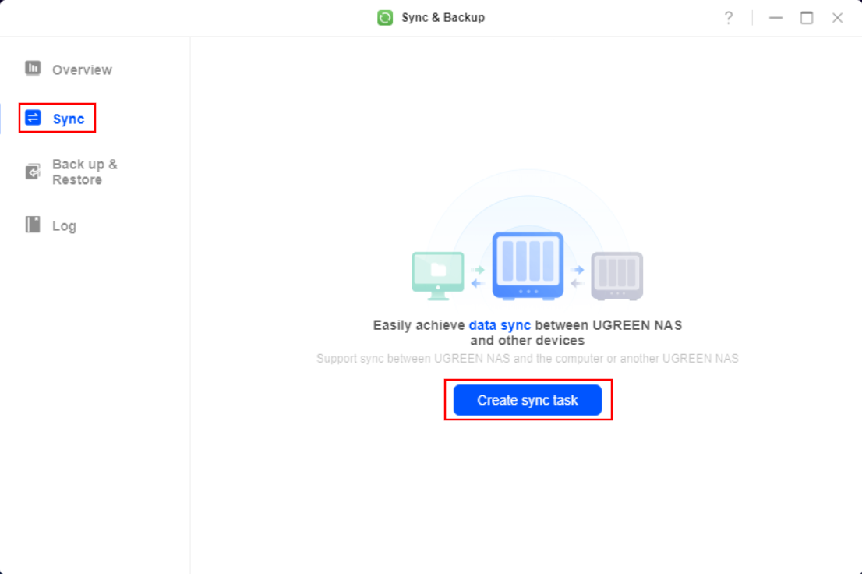Click the Sync & Backup title text
This screenshot has width=862, height=574.
[x=443, y=18]
